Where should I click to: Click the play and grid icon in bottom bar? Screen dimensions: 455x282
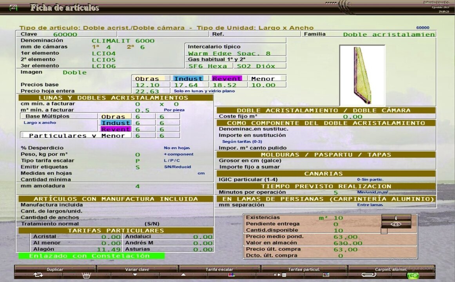[x=280, y=275]
